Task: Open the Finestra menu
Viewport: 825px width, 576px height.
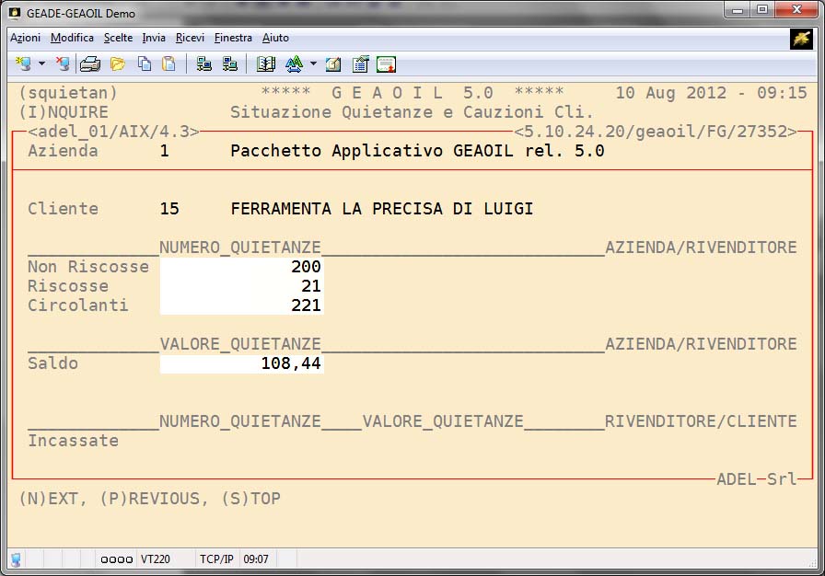Action: (233, 38)
